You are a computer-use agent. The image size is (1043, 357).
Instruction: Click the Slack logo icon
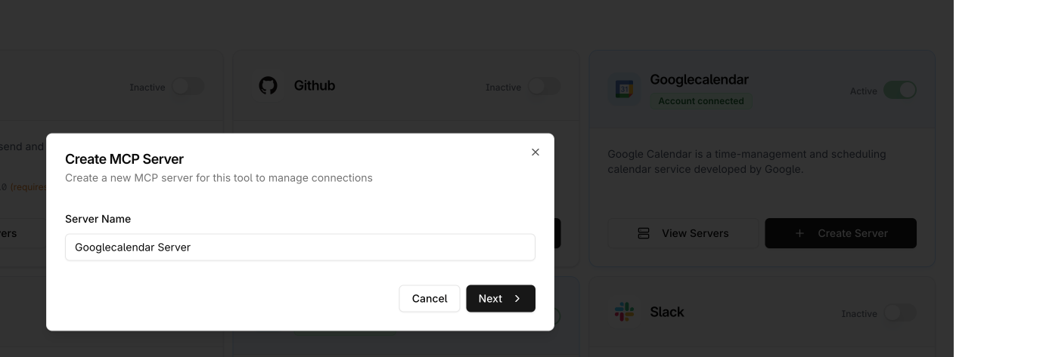point(625,312)
